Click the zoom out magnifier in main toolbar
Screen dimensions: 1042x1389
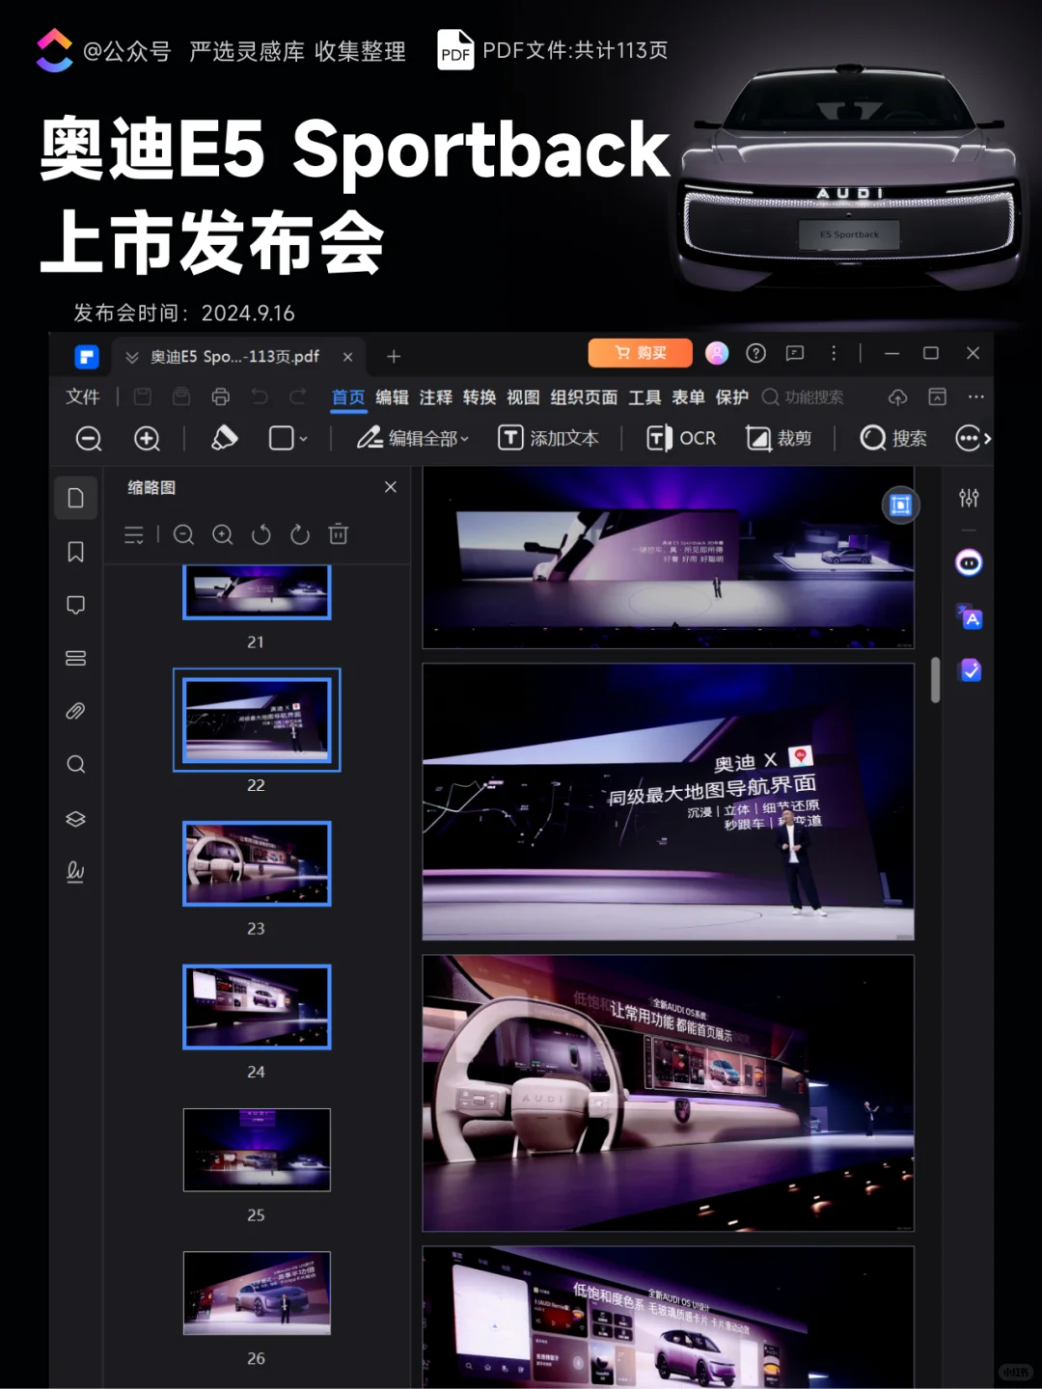coord(89,439)
